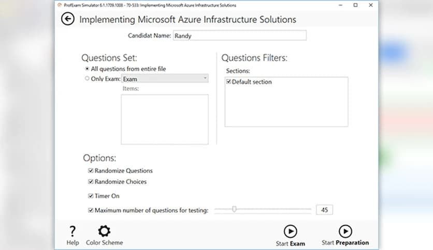Maximize the ProfExam Simulator window
This screenshot has width=433, height=250.
click(355, 5)
